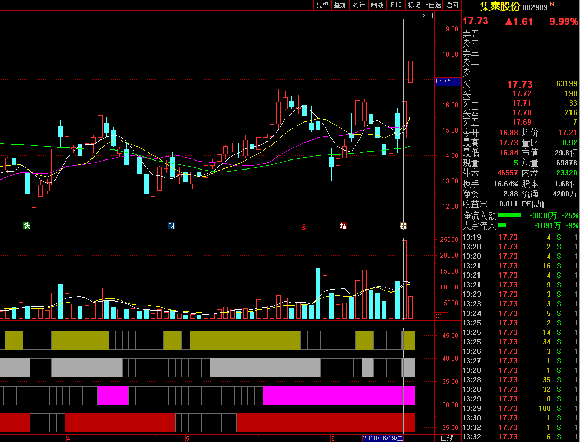580x442 pixels.
Task: Click the 13:30 trade tick row
Action: click(520, 418)
